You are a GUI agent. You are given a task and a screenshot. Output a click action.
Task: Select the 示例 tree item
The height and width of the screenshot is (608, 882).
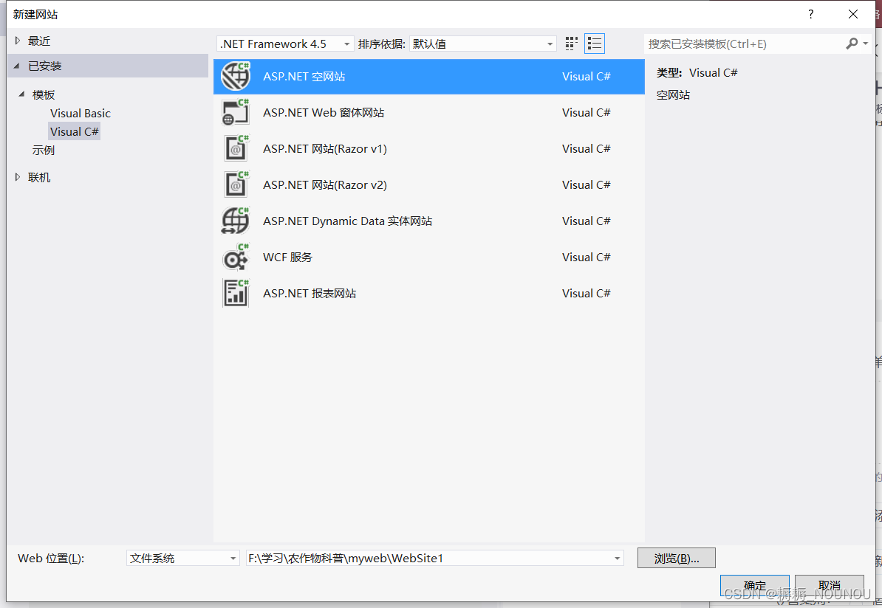coord(44,150)
